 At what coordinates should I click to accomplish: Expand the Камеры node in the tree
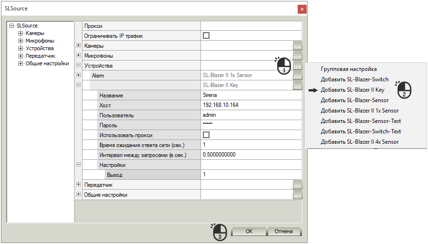20,33
